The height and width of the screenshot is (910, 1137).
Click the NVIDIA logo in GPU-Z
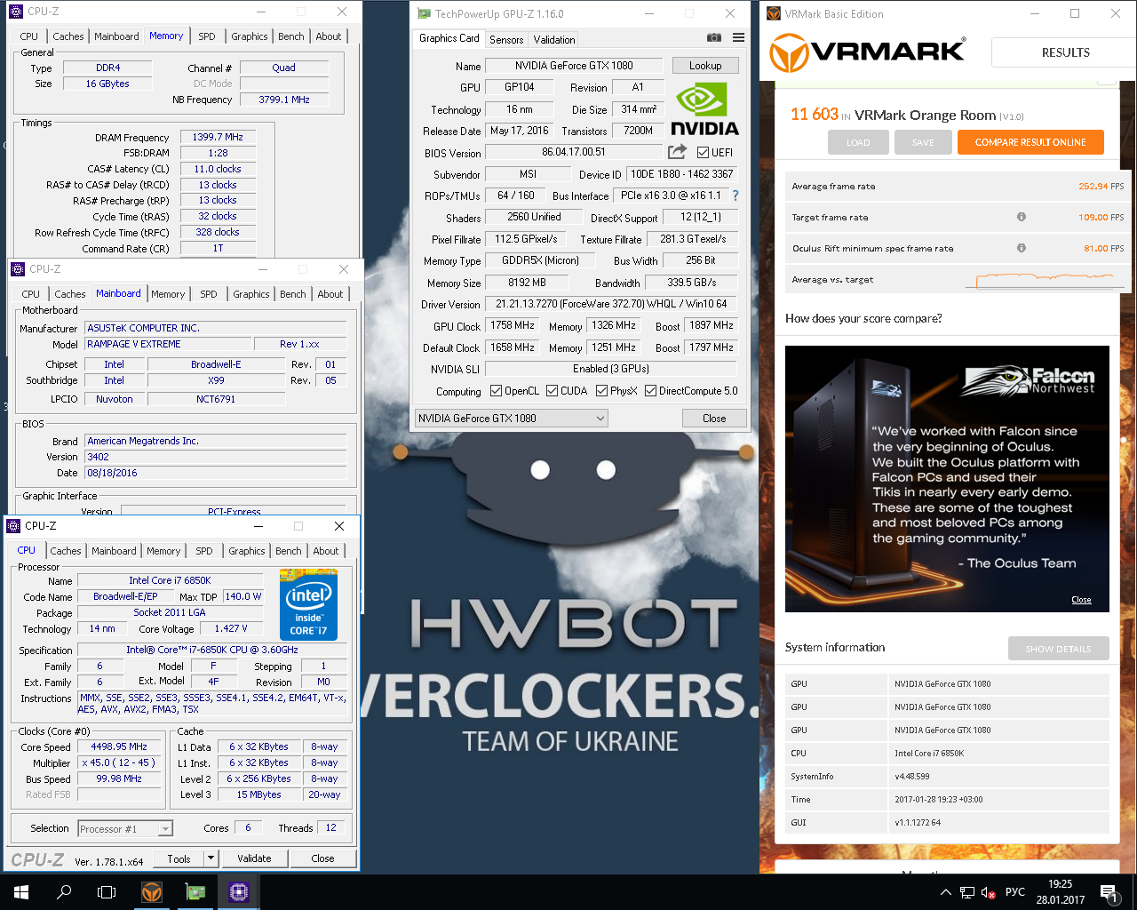[704, 109]
